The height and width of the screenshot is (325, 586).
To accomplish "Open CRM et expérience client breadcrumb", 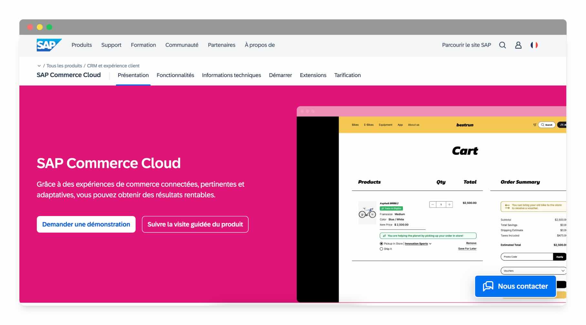I will 113,66.
